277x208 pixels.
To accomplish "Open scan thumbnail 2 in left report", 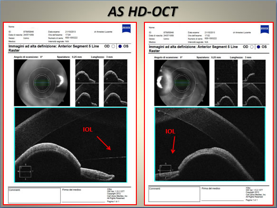I will tap(115, 71).
